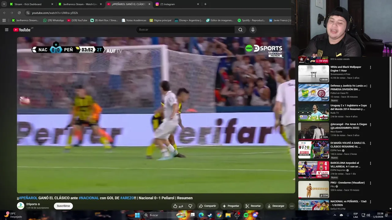This screenshot has width=392, height=220.
Task: Click the Descargar download button
Action: pos(276,206)
